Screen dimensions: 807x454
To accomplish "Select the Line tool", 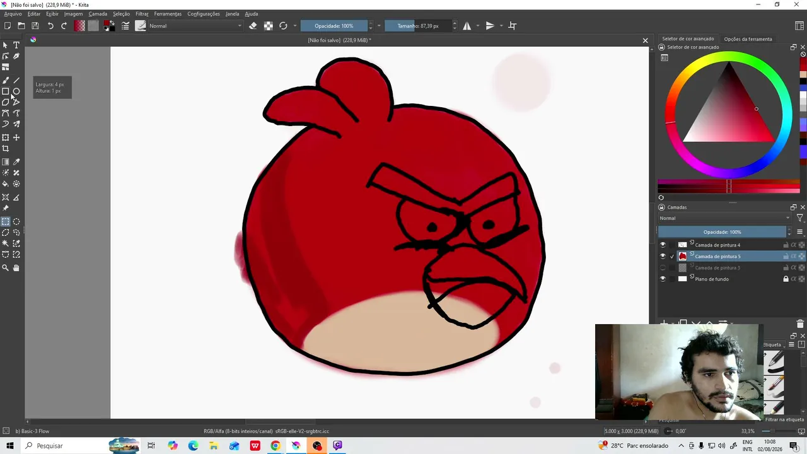I will pos(16,80).
